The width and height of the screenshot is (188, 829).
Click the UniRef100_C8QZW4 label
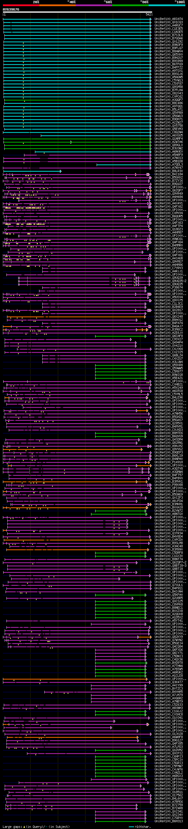(x=168, y=132)
